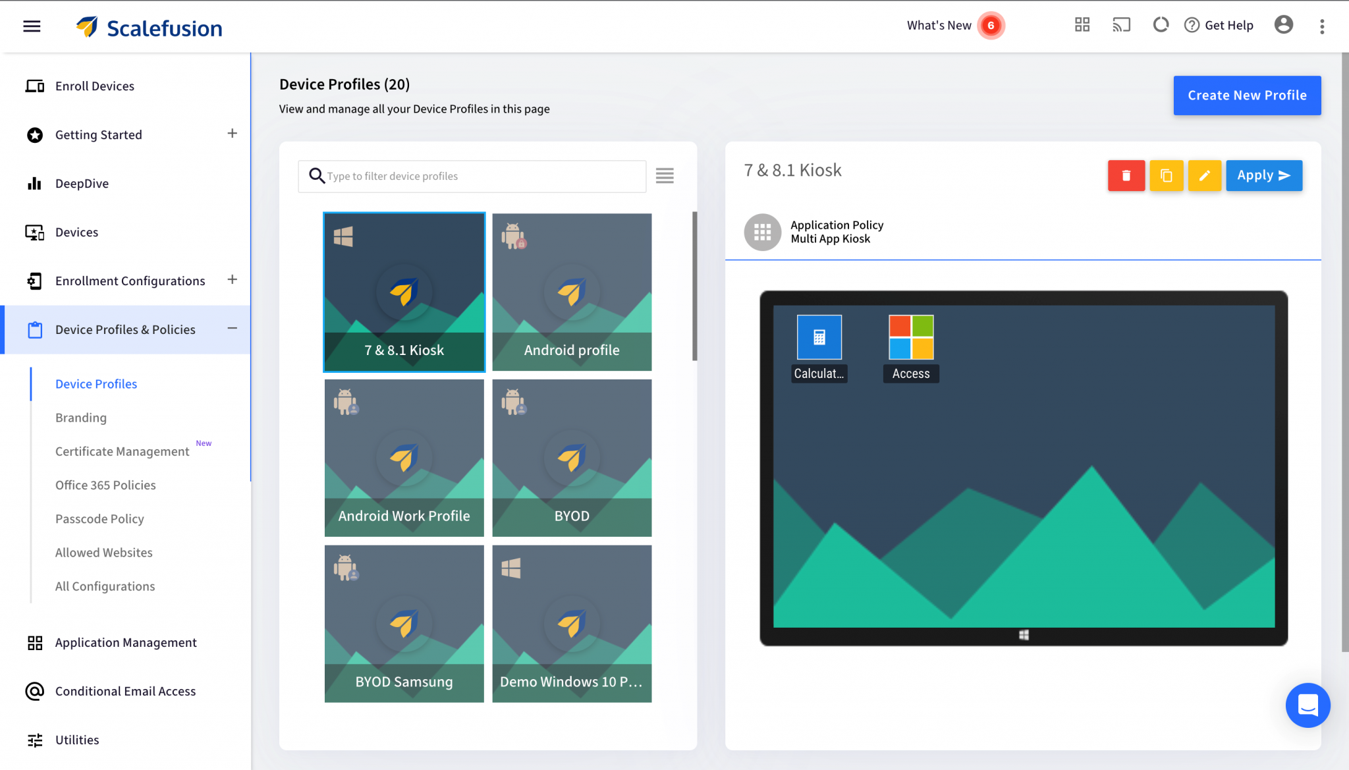Expand the Getting Started section
This screenshot has height=770, width=1349.
click(232, 134)
